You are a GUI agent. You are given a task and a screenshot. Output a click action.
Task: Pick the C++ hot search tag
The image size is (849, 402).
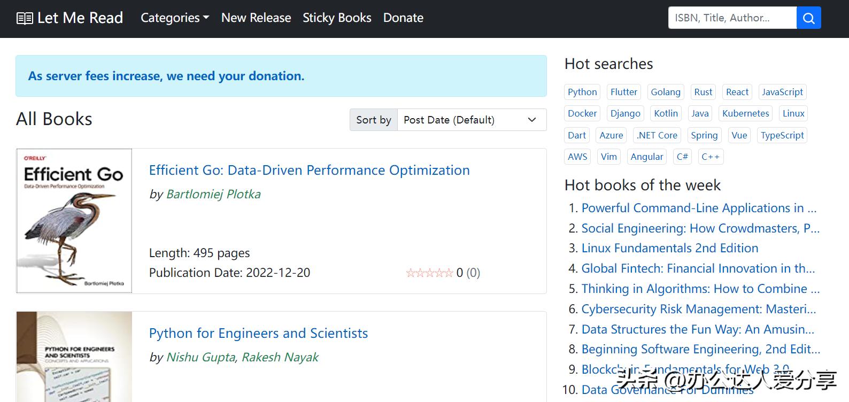pyautogui.click(x=711, y=157)
